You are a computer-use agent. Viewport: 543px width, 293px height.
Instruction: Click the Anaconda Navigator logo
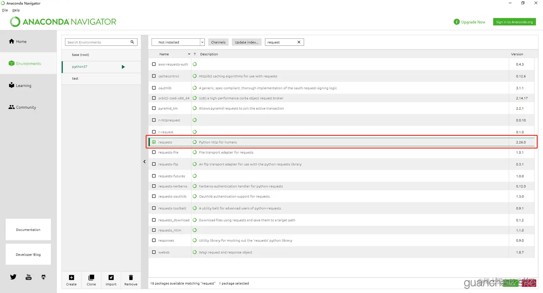(x=63, y=22)
